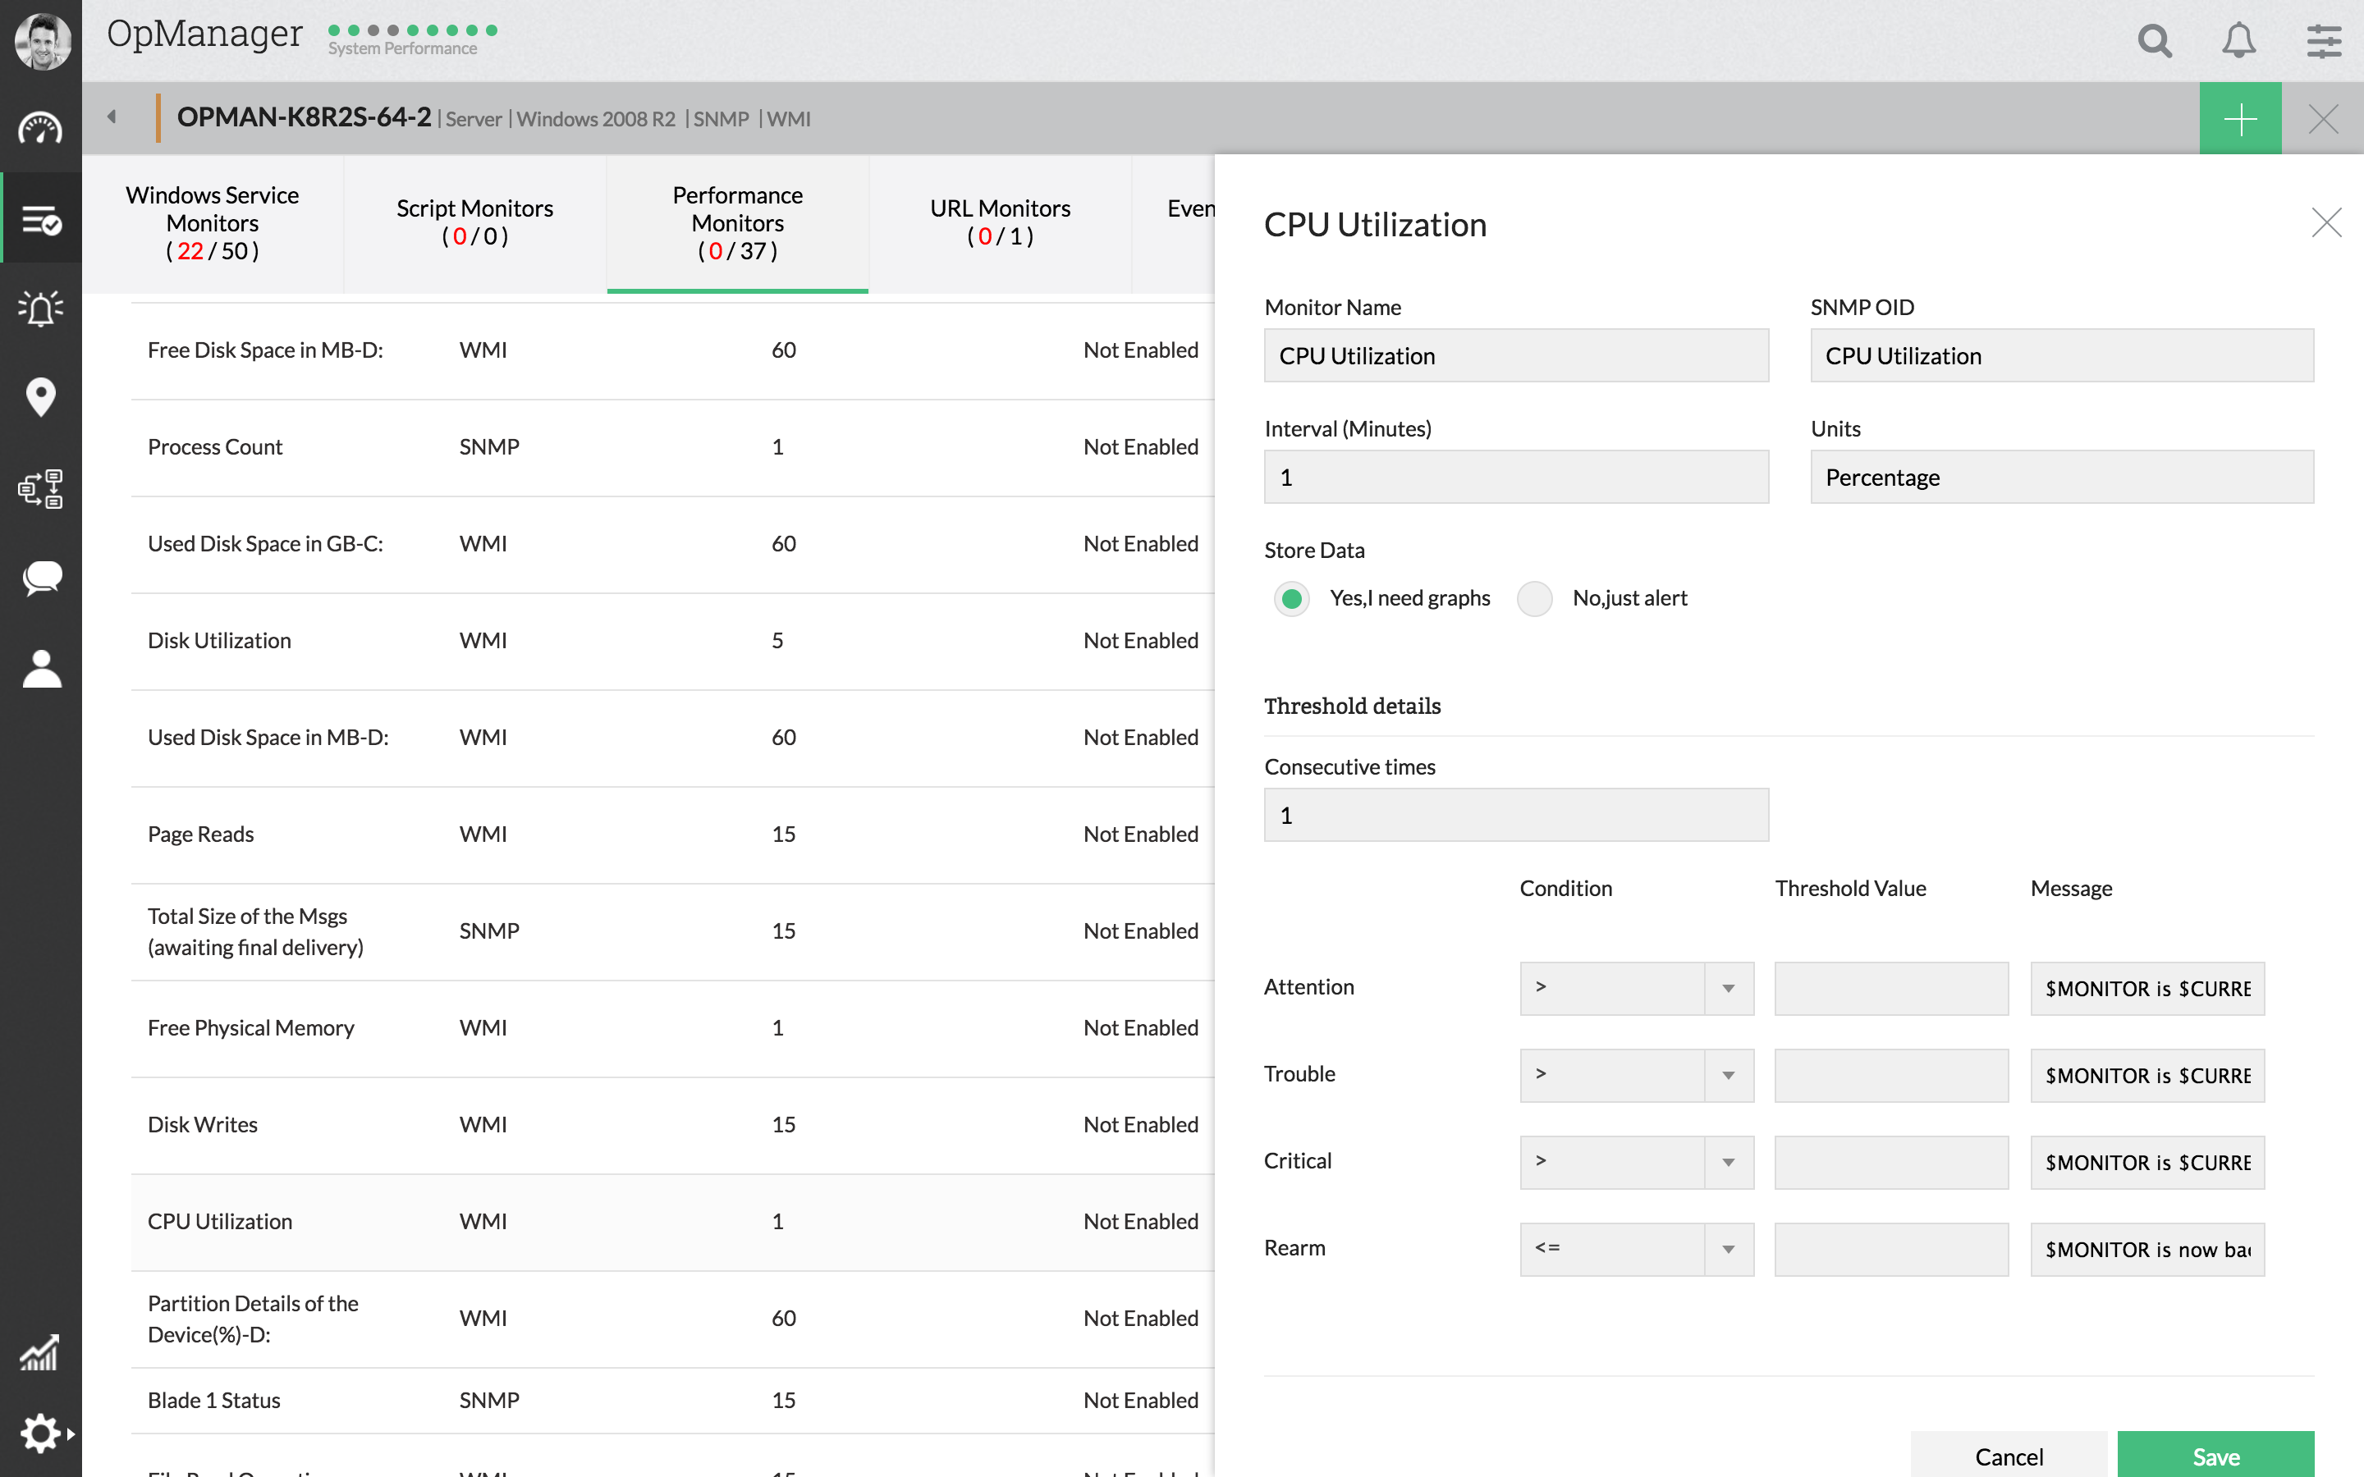
Task: Click the Trouble threshold value field
Action: (x=1891, y=1075)
